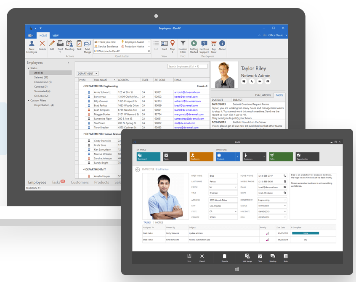Click Taylor Riley's photo

[x=224, y=75]
